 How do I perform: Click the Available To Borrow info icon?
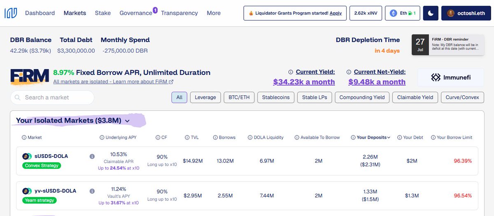(297, 137)
